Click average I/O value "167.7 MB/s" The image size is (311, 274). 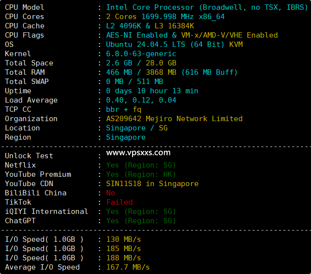[x=128, y=267]
